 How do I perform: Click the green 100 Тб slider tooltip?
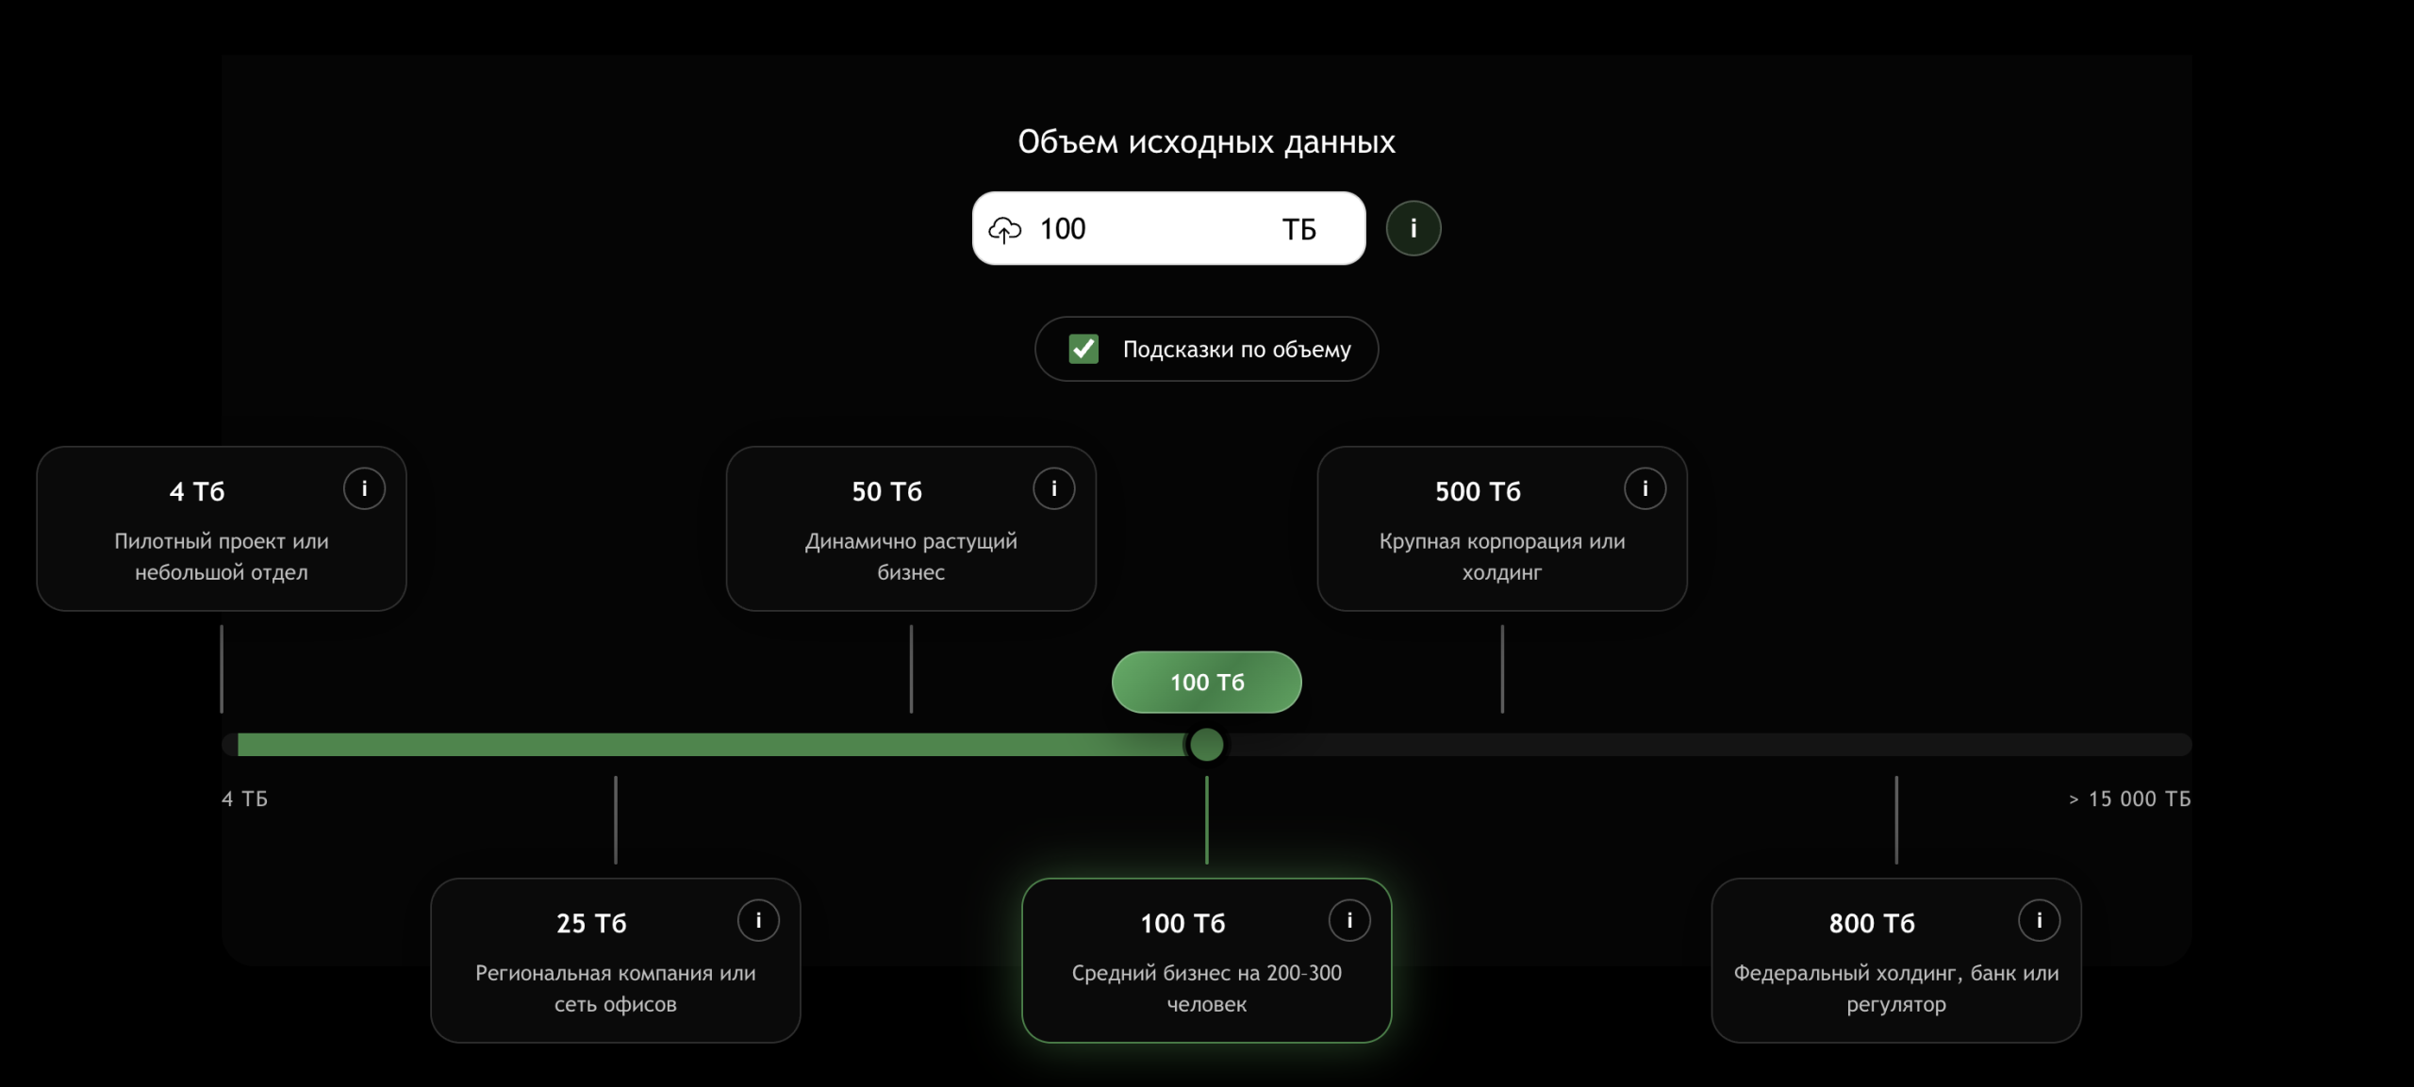coord(1206,682)
